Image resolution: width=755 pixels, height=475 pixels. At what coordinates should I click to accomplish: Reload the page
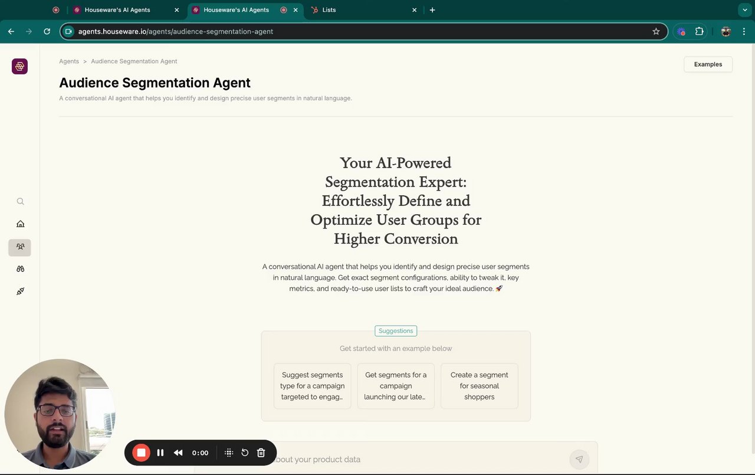tap(47, 31)
